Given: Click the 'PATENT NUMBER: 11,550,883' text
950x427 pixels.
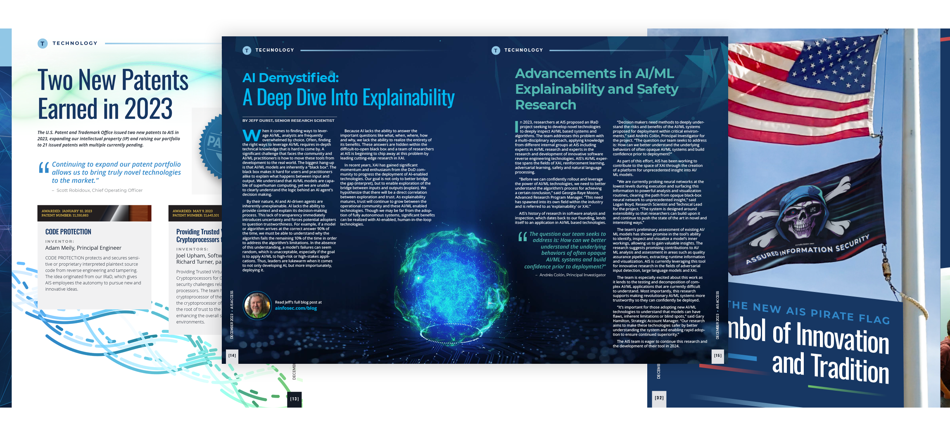Looking at the screenshot, I should [x=65, y=216].
